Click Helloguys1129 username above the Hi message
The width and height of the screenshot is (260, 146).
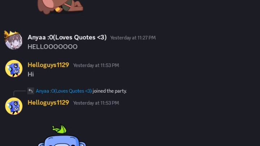pyautogui.click(x=48, y=65)
